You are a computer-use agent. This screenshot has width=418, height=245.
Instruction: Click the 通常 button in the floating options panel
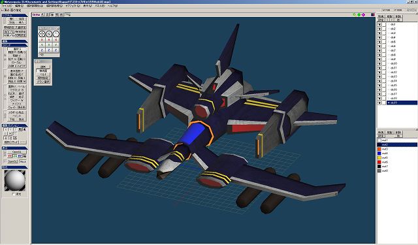pos(43,67)
